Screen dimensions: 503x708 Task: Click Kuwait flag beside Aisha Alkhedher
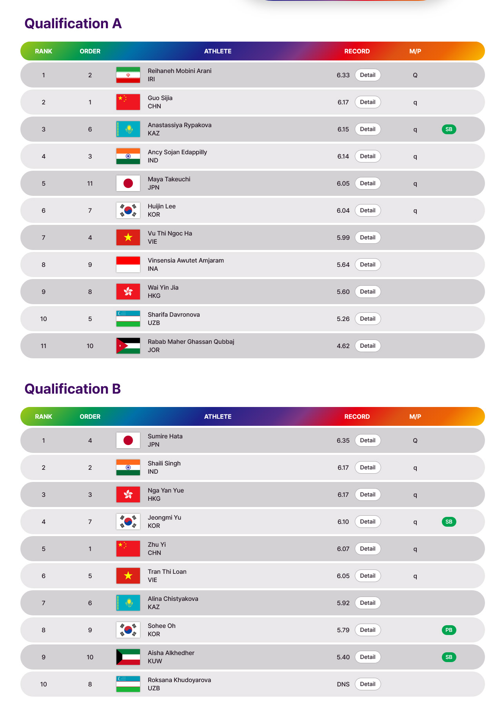pos(128,657)
